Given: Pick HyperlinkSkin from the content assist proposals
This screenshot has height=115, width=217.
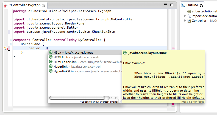Looking at the screenshot, I should point(64,71).
